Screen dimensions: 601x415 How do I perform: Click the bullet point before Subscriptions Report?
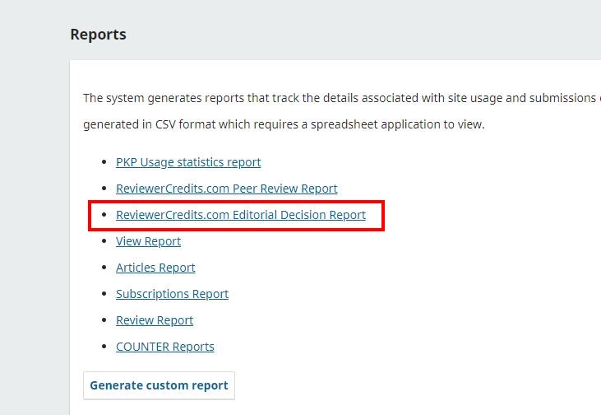coord(104,294)
